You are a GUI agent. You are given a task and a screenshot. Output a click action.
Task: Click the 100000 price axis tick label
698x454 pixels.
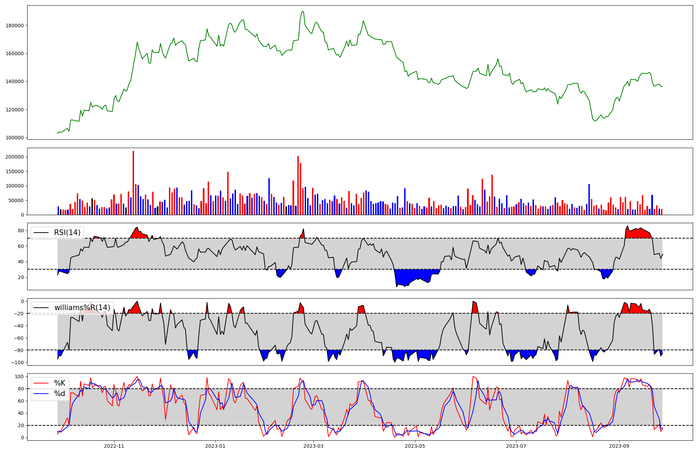pos(15,138)
